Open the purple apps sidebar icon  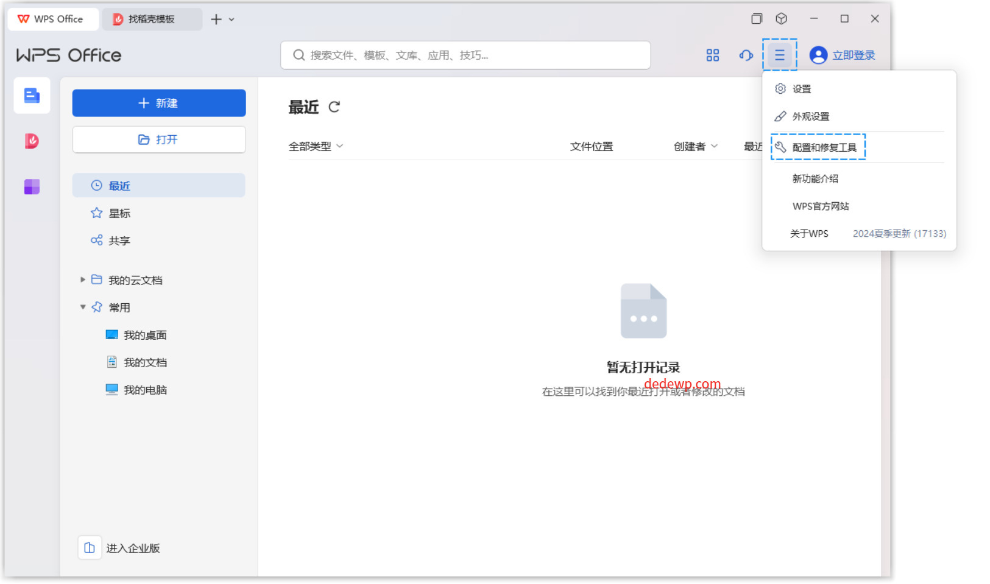[32, 186]
